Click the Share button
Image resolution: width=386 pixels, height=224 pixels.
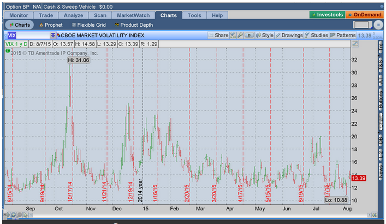click(218, 35)
